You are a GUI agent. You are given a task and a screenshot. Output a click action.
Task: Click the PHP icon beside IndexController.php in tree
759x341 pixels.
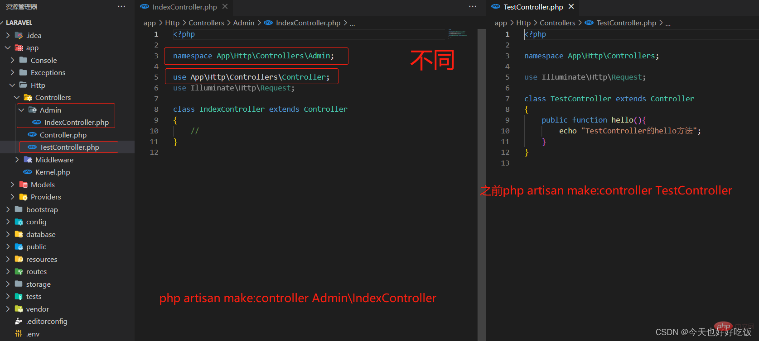coord(37,123)
